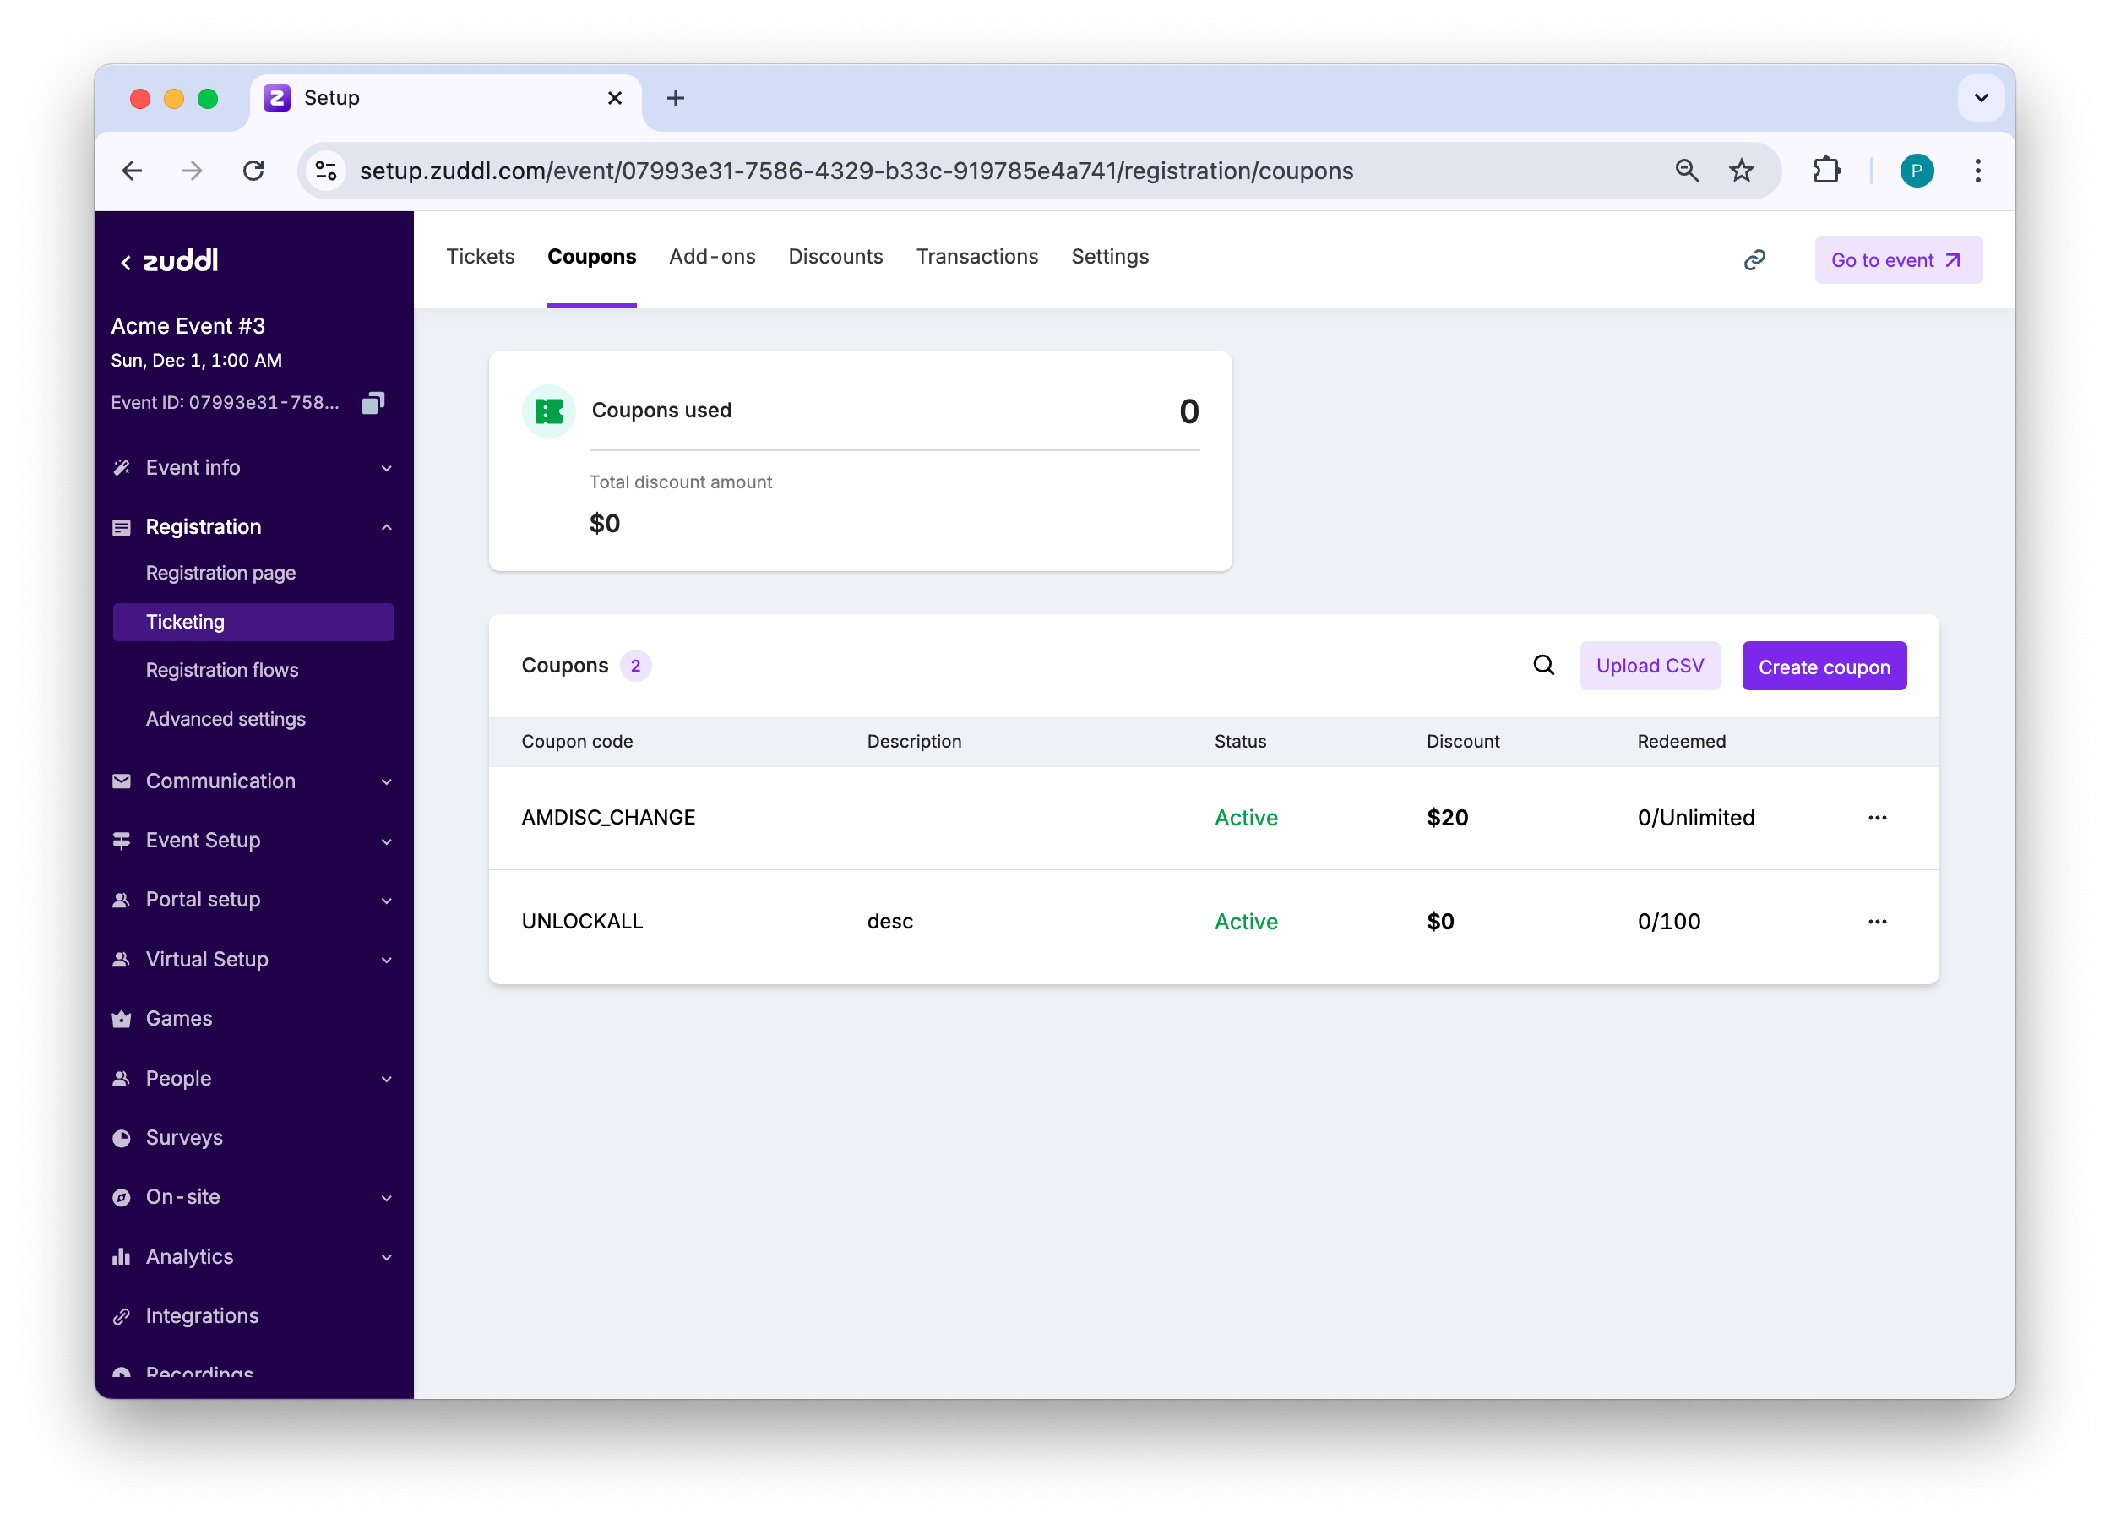2110x1524 pixels.
Task: Copy the Event ID using copy icon
Action: (x=373, y=403)
